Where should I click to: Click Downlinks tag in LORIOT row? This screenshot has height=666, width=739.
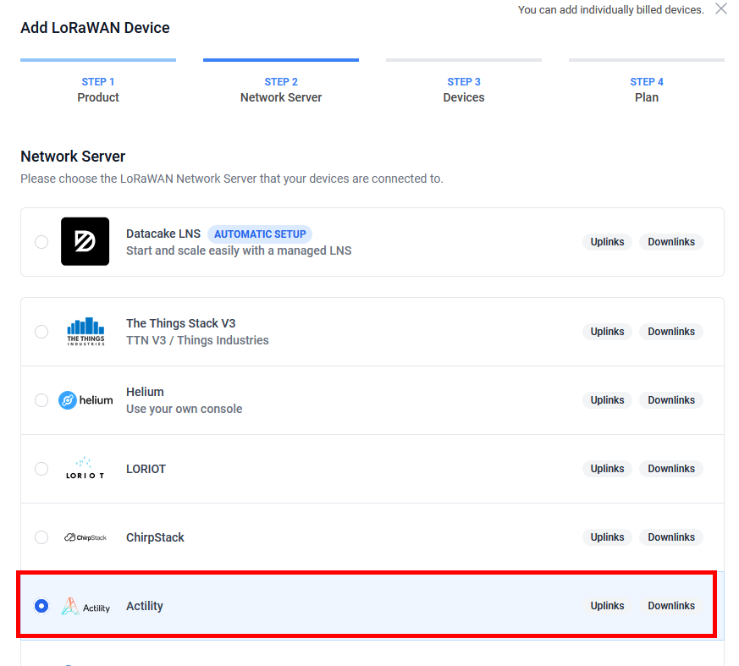click(x=671, y=469)
